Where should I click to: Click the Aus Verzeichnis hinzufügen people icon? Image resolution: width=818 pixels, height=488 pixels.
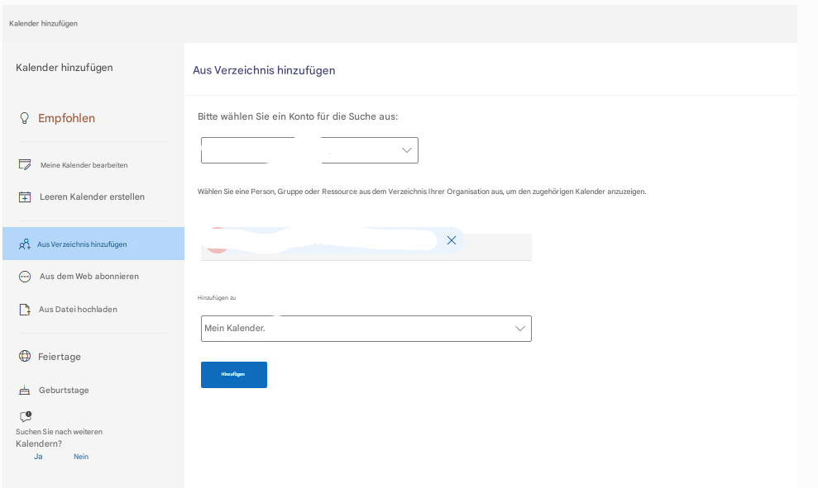coord(25,244)
